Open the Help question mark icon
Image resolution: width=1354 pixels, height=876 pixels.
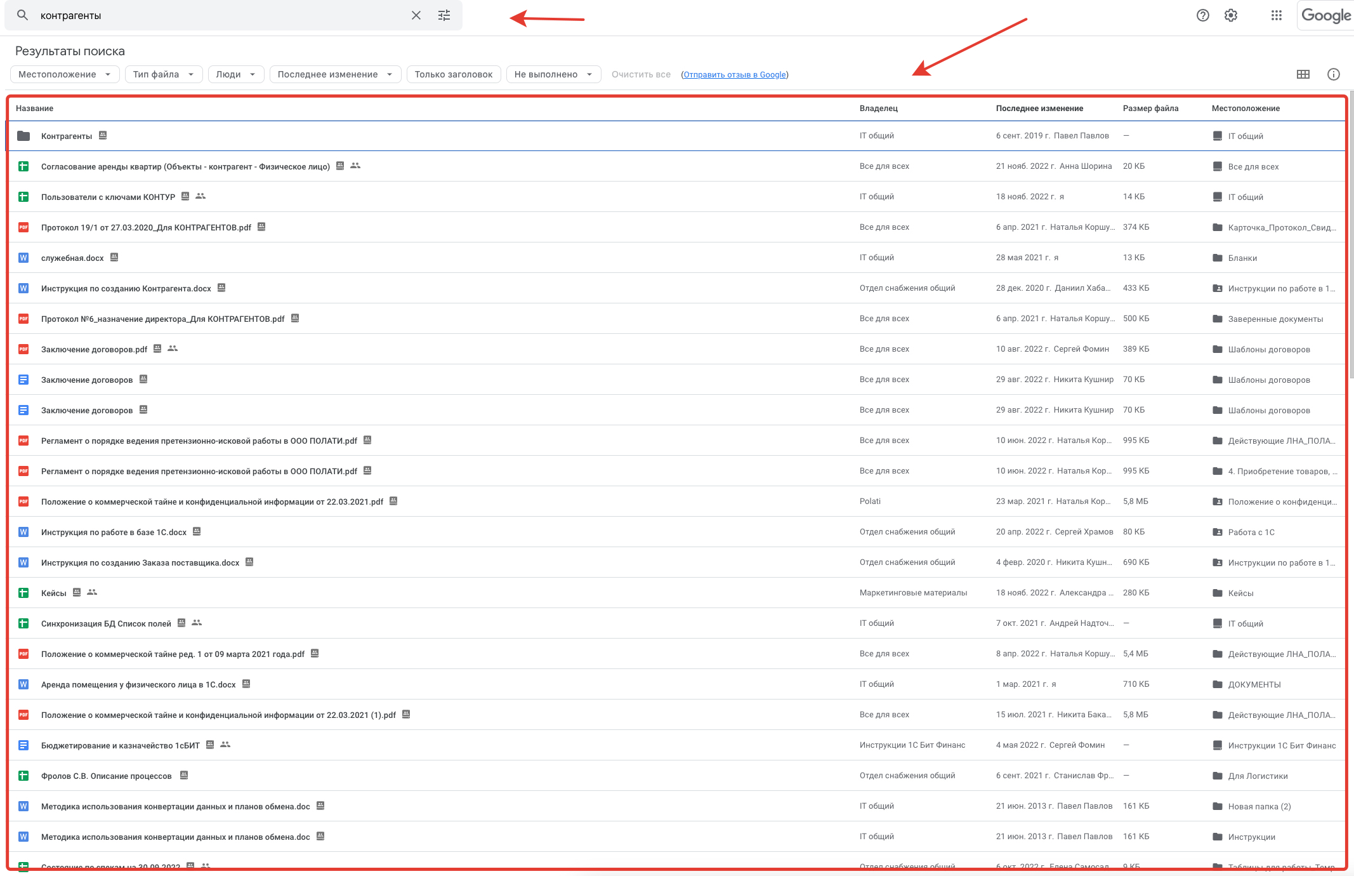[x=1202, y=15]
